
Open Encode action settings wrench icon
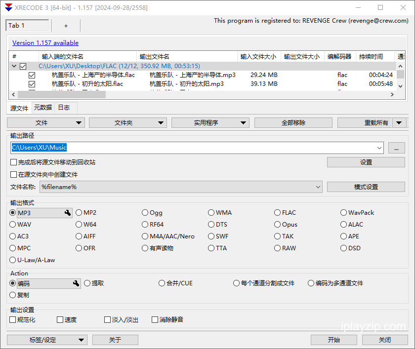click(76, 283)
